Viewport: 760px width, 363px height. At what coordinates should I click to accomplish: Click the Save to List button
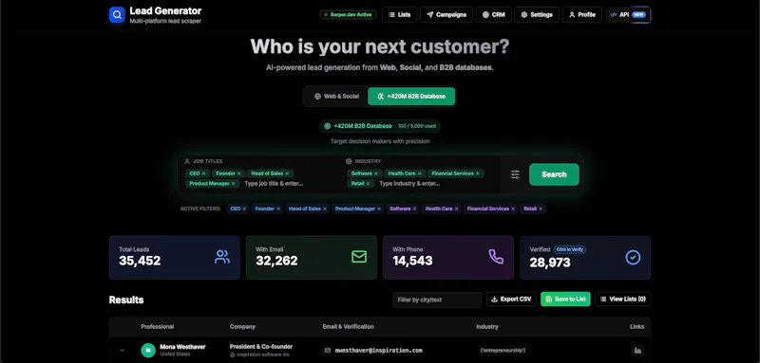[565, 299]
